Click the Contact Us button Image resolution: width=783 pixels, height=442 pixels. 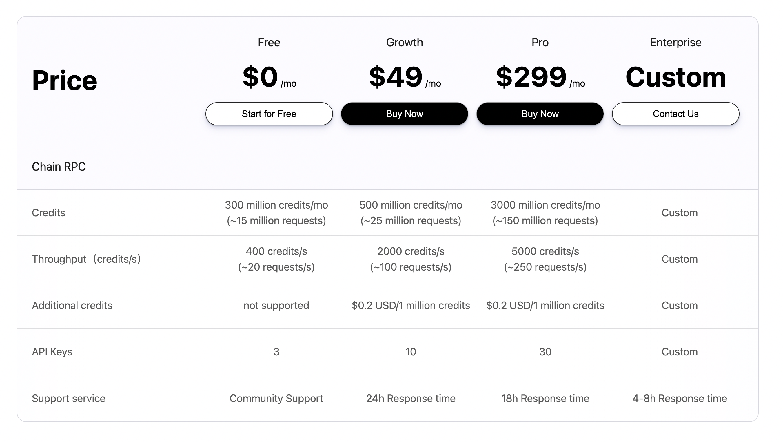tap(675, 114)
